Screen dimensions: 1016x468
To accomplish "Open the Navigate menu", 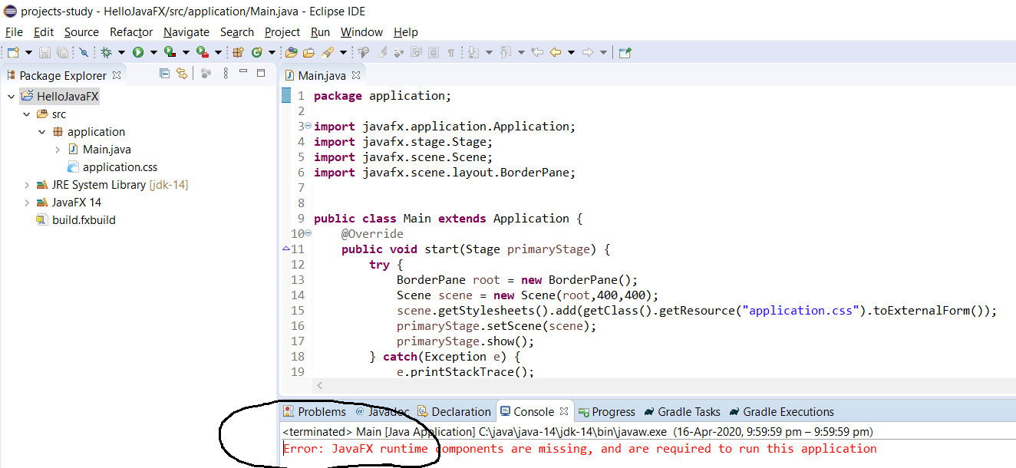I will [x=186, y=32].
